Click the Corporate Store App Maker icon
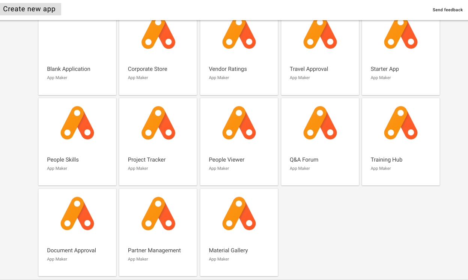The image size is (468, 280). pos(158,34)
